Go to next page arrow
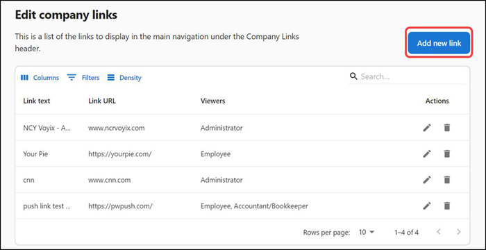Screen dimensions: 486x250 pos(459,232)
